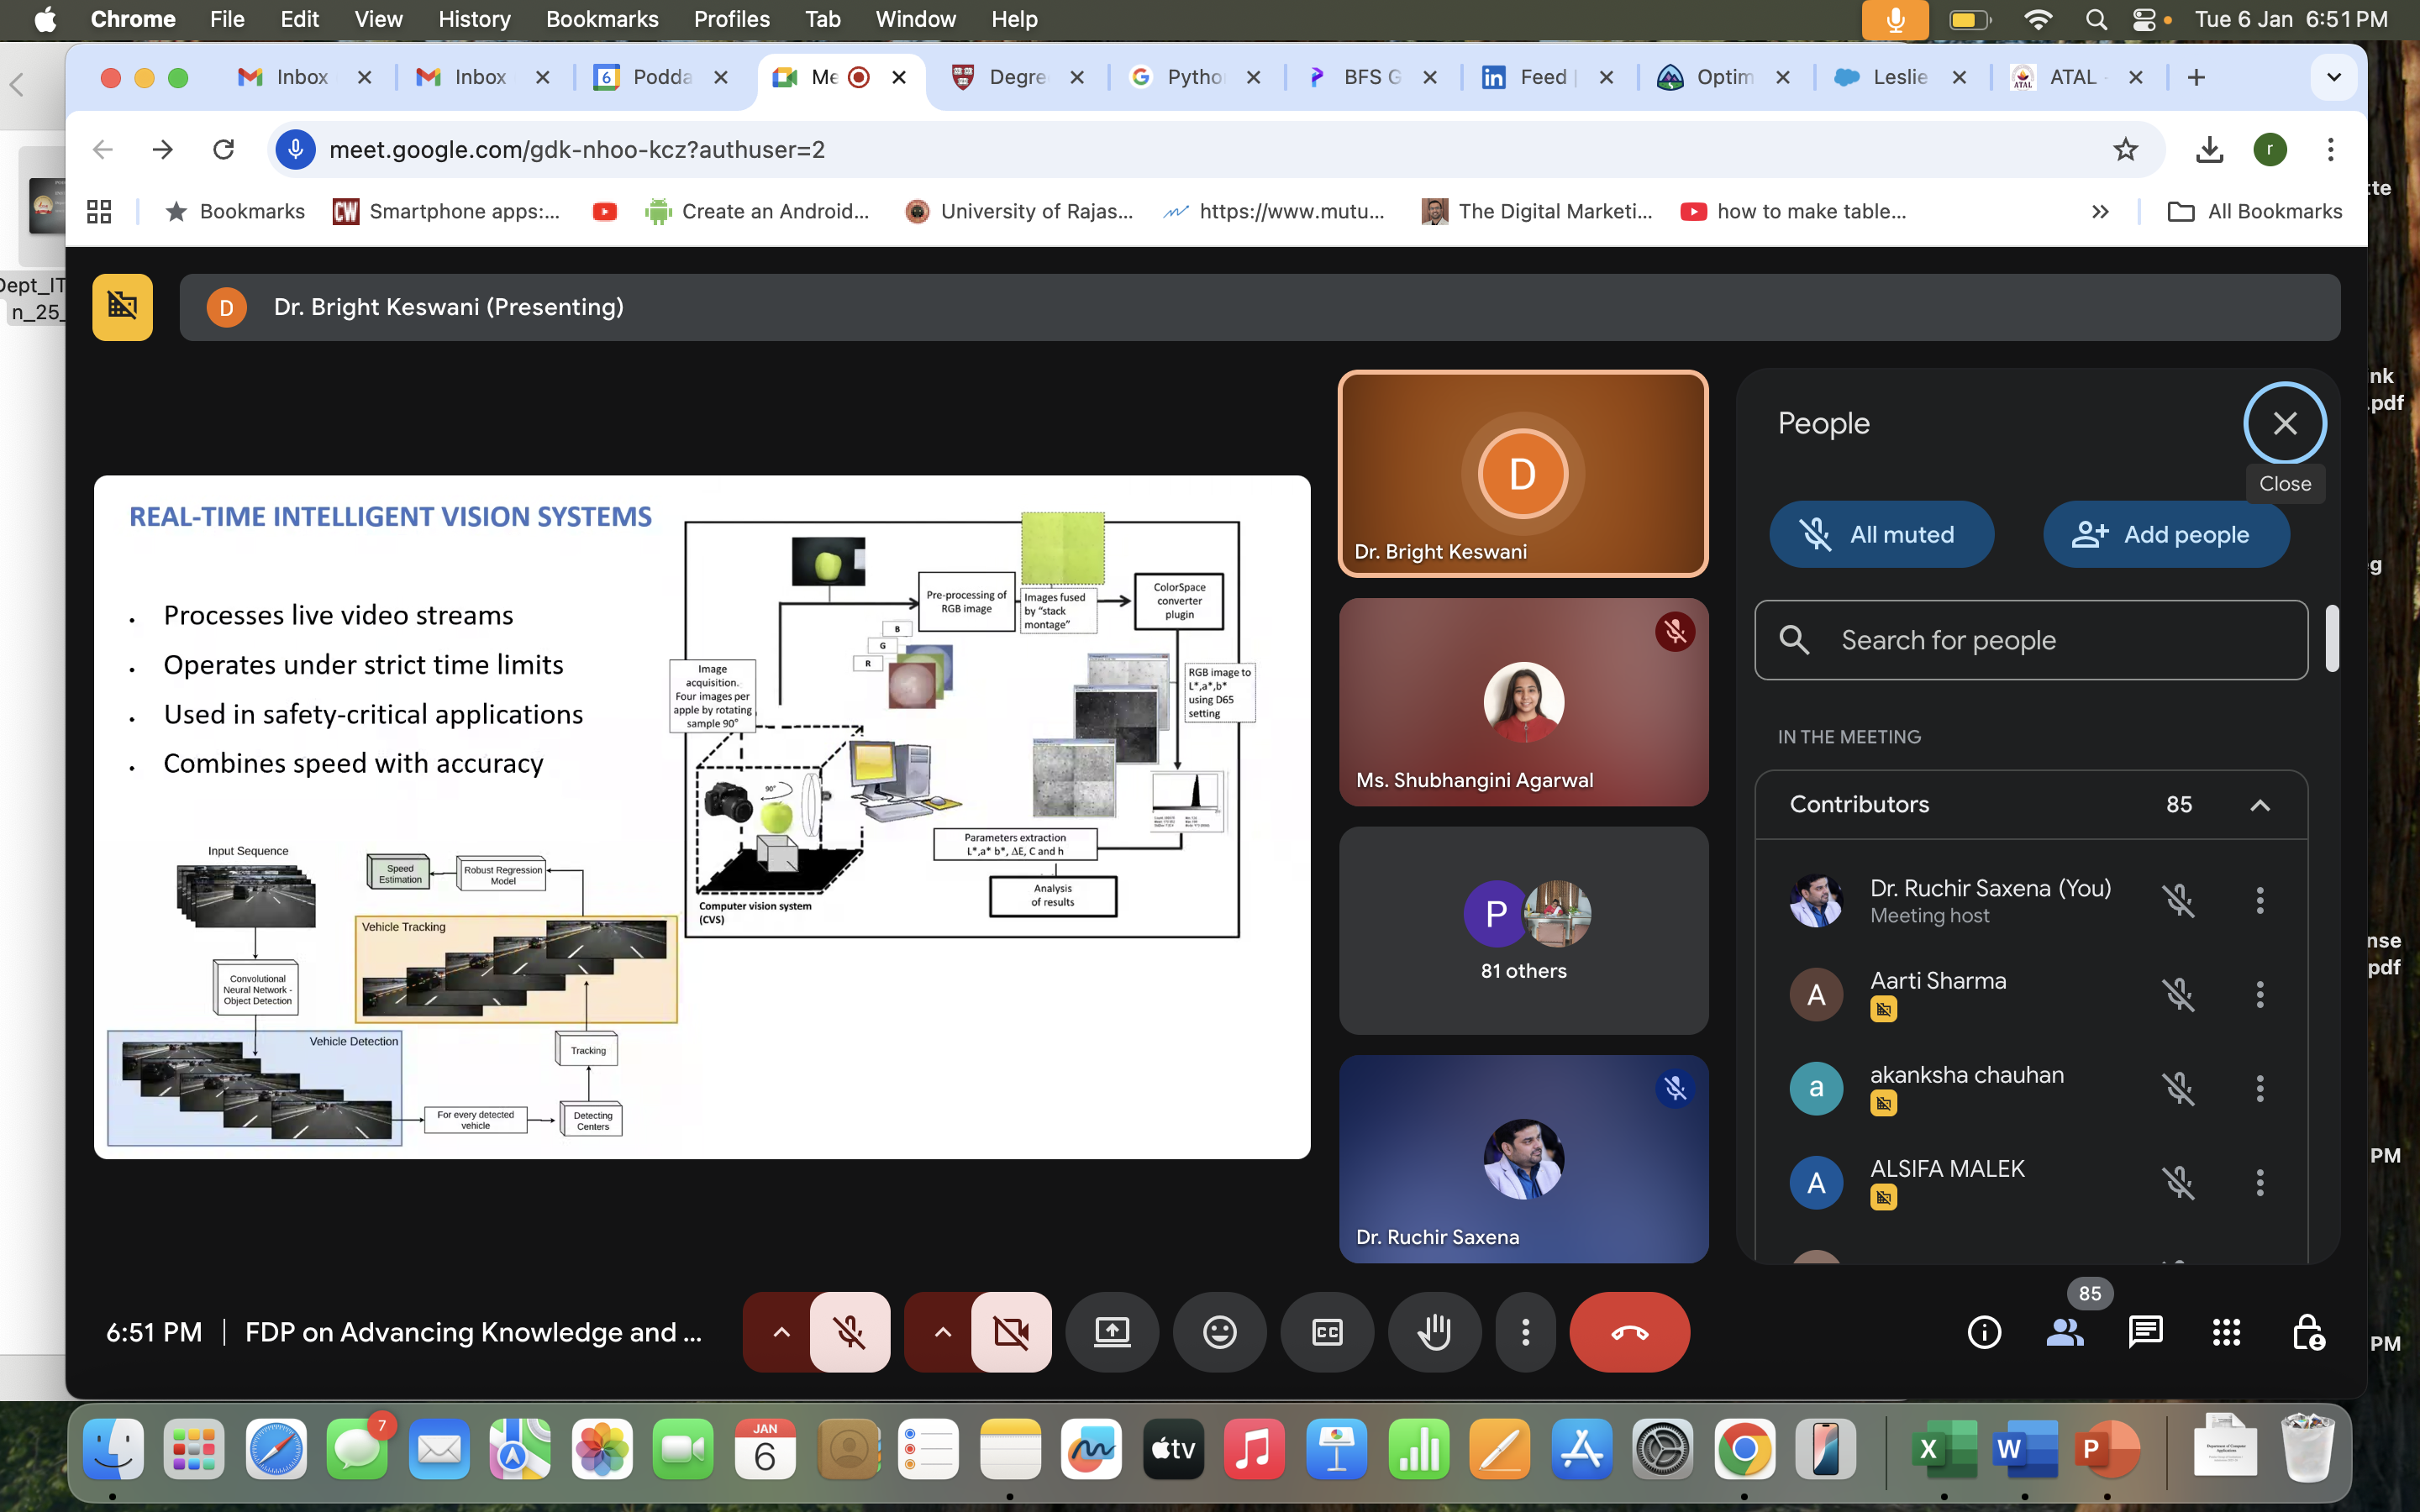Screen dimensions: 2420x1512
Task: Open the emoji reactions button
Action: pyautogui.click(x=1219, y=1332)
